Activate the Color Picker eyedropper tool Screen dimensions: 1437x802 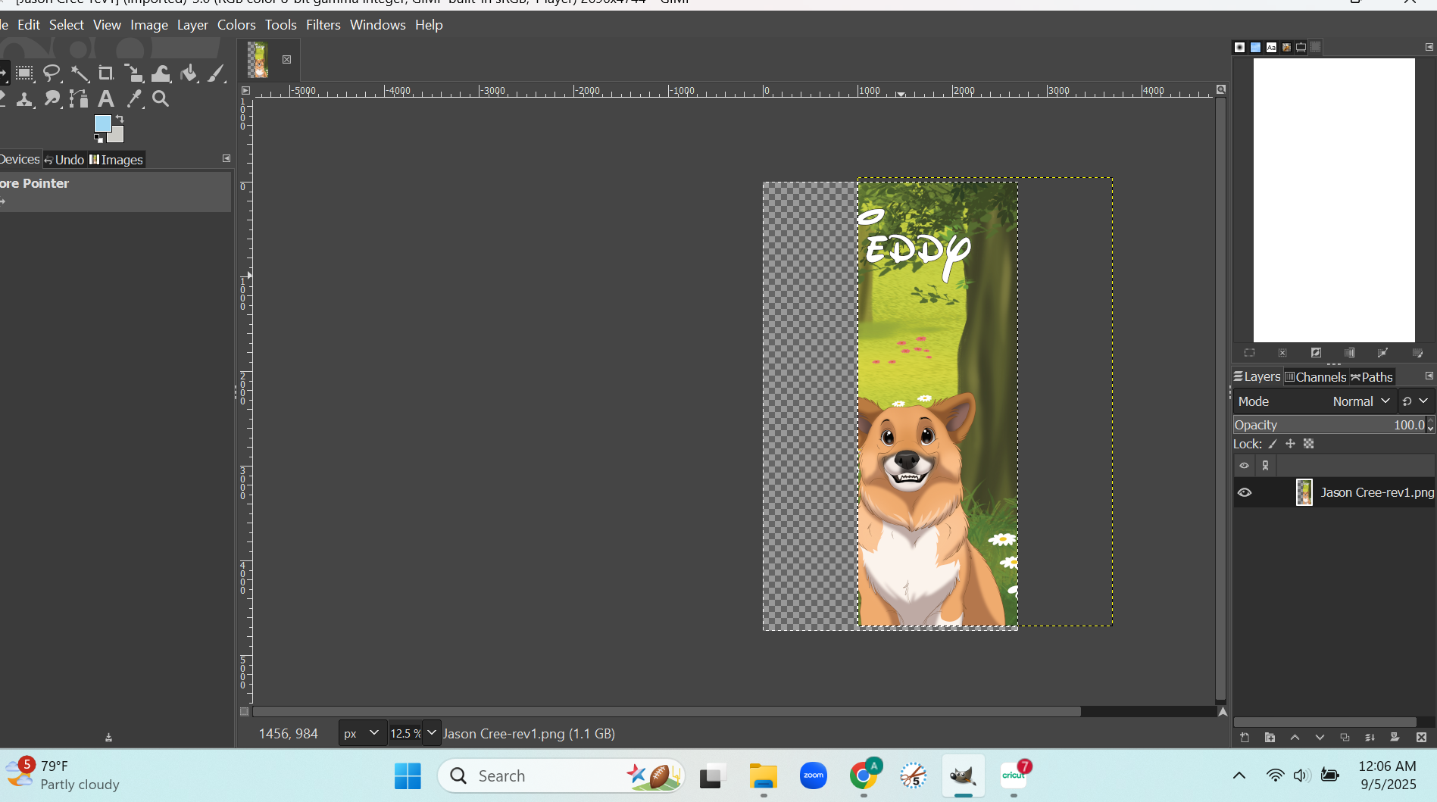[134, 99]
